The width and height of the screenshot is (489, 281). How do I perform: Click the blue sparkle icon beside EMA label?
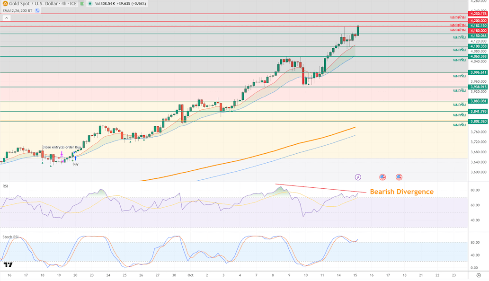pos(36,10)
